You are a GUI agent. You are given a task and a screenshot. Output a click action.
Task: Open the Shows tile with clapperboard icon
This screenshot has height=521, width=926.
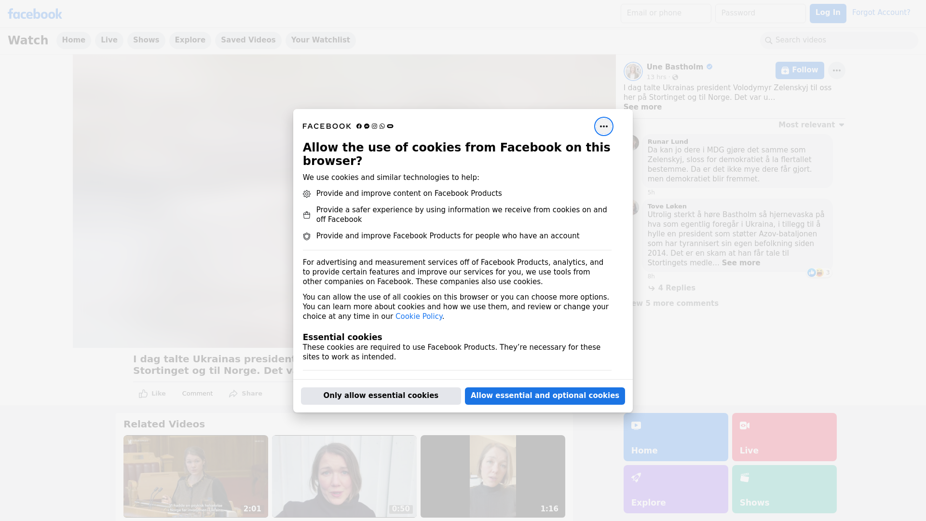click(784, 489)
